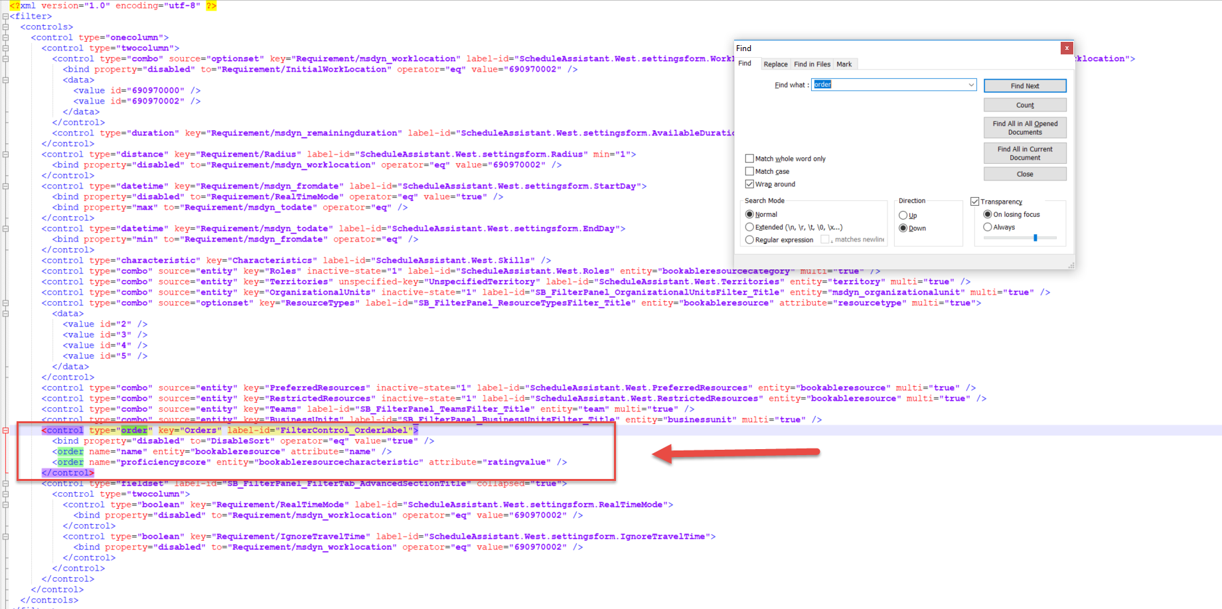Click Find All in Current Document

1024,153
